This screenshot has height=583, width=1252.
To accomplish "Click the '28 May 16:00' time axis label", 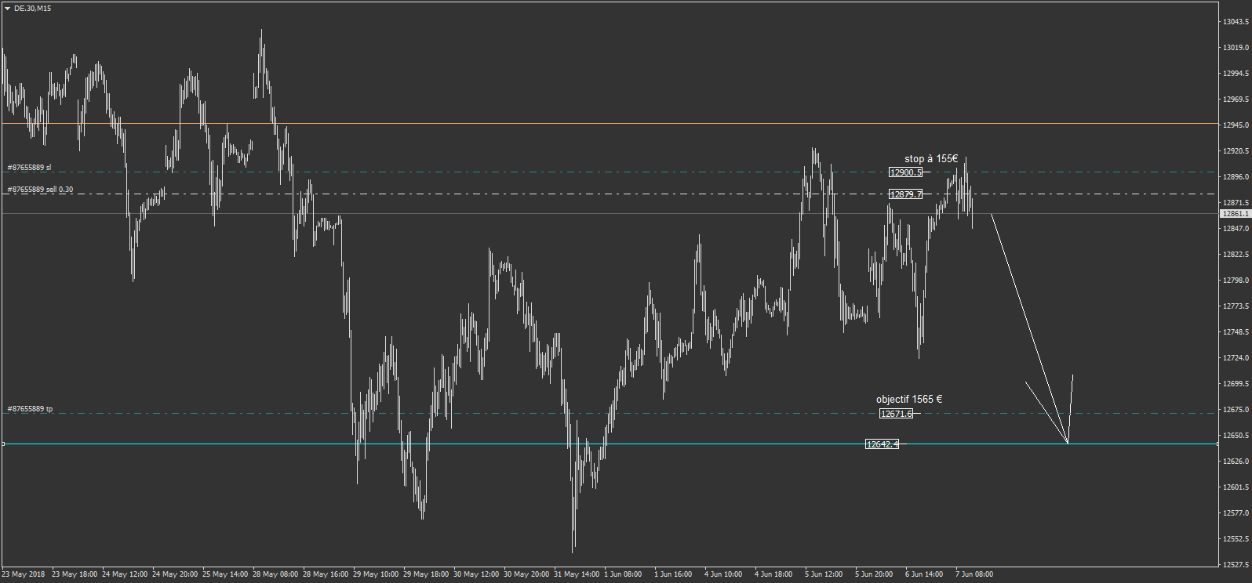I will point(326,574).
